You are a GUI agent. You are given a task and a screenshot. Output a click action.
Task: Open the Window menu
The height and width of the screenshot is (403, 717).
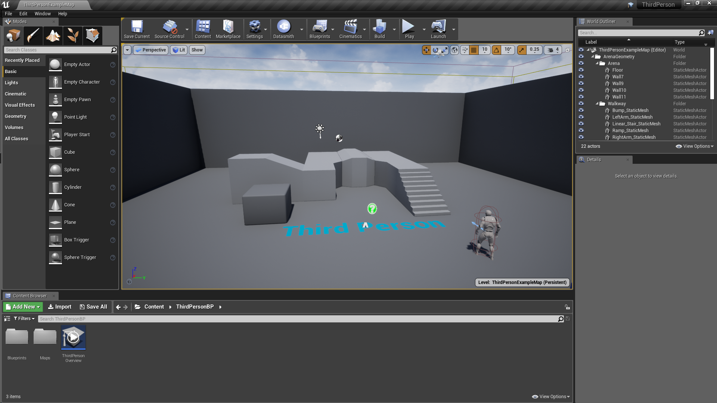tap(42, 13)
